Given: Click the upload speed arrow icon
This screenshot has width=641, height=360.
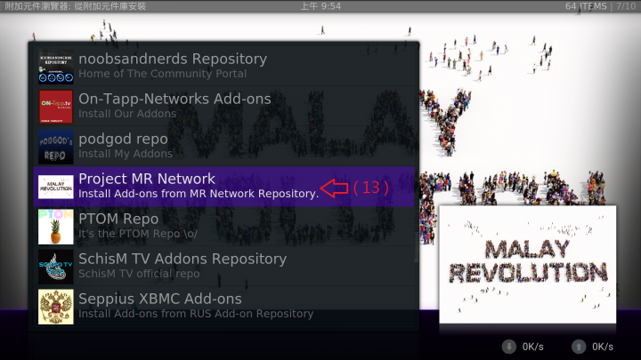Looking at the screenshot, I should [579, 347].
